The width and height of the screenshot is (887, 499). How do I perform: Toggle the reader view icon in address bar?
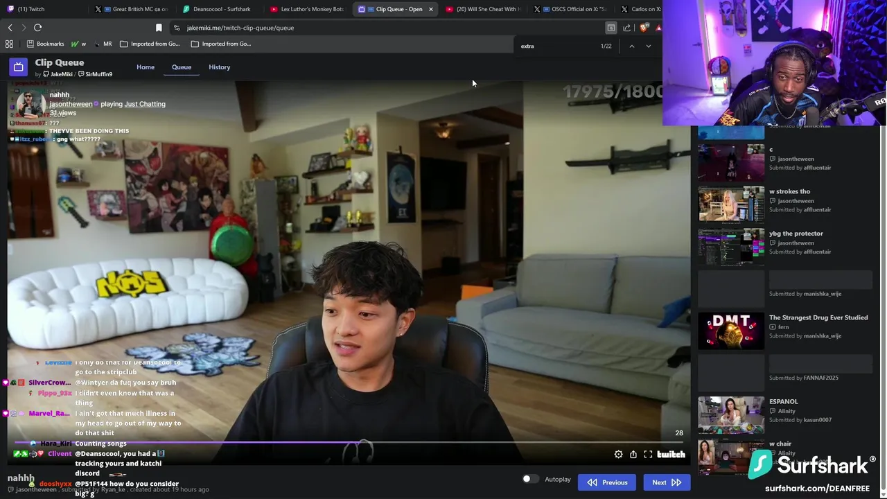coord(611,28)
